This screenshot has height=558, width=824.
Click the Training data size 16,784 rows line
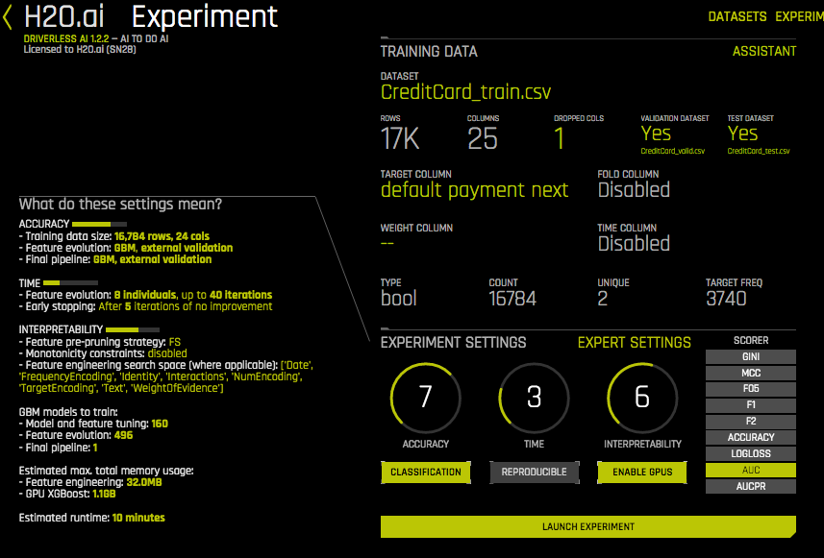tap(114, 237)
